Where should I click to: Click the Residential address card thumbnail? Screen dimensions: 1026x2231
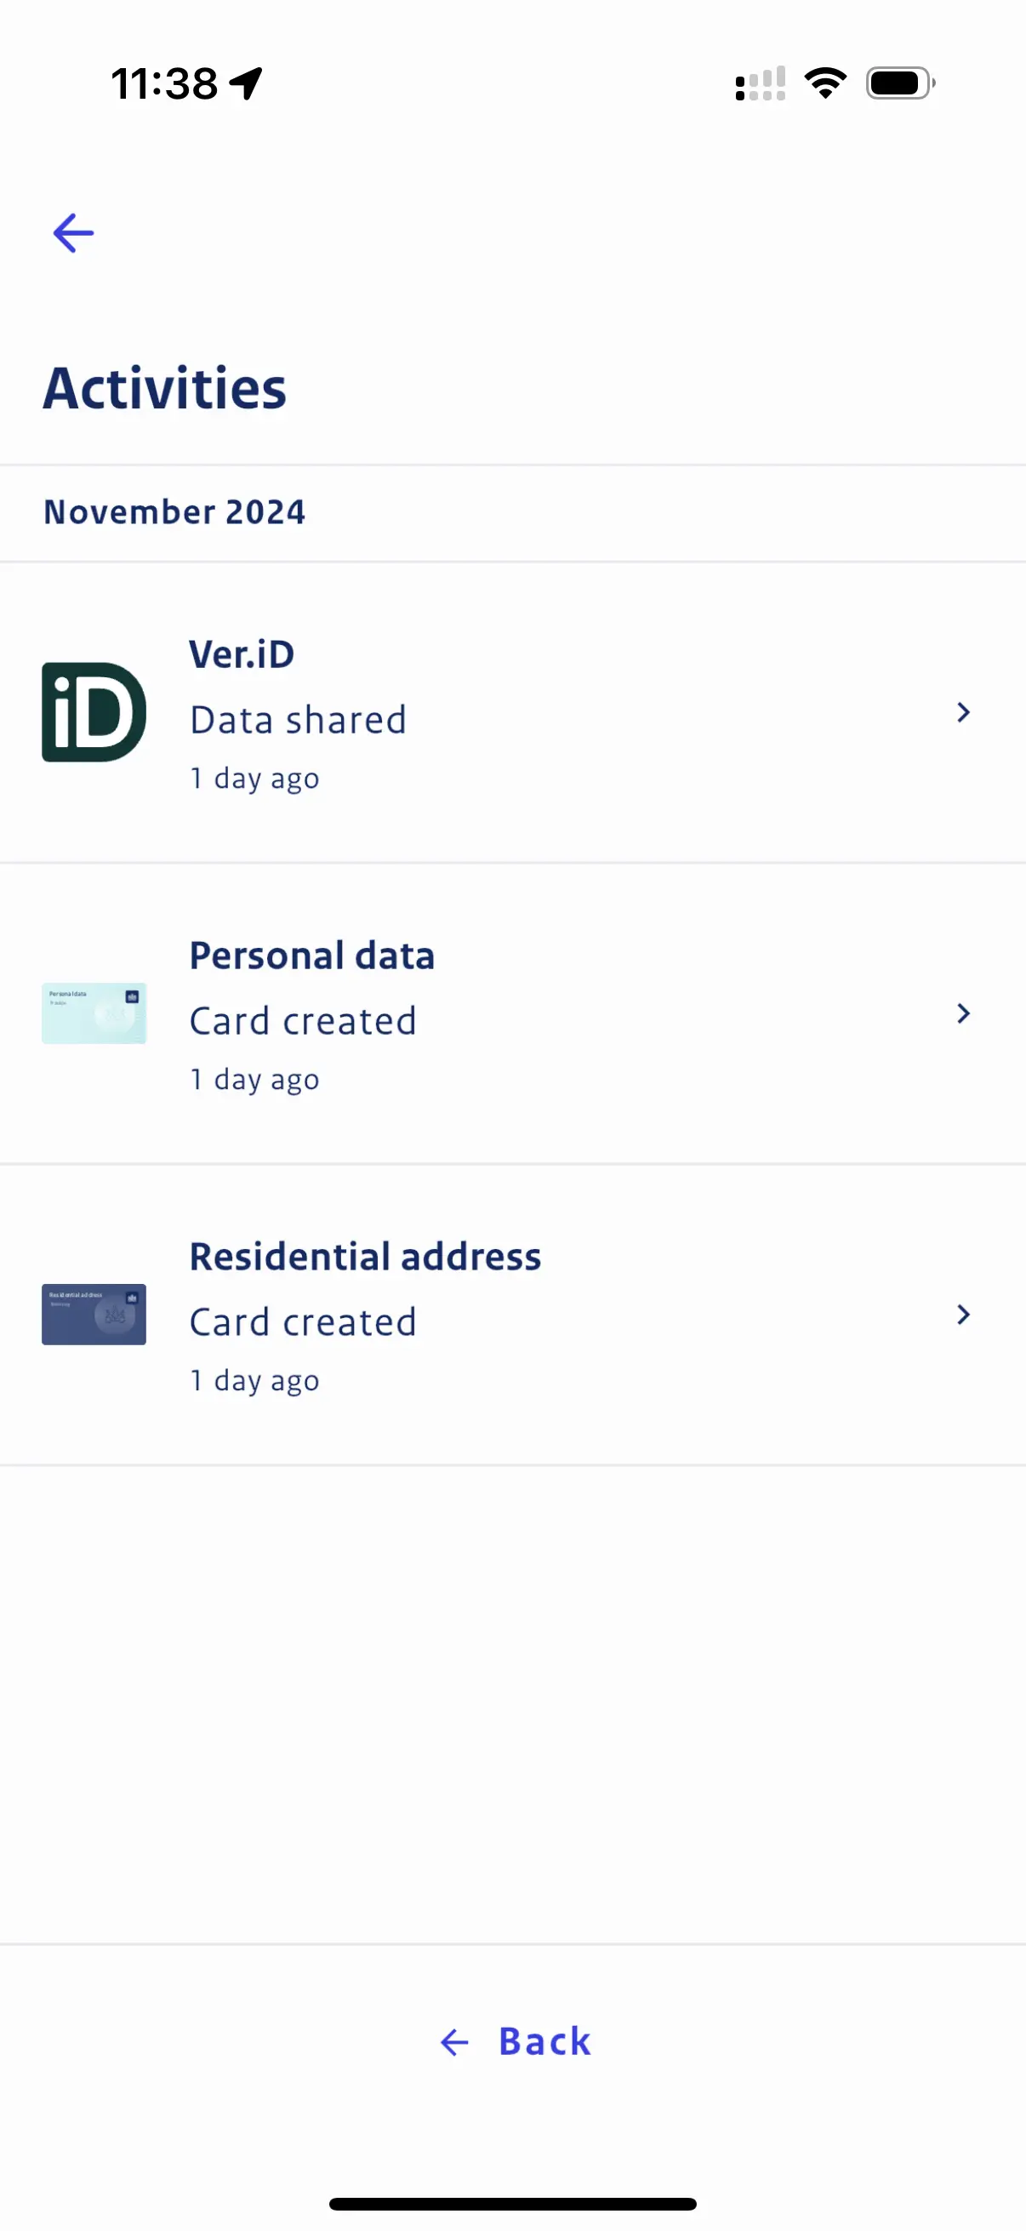(x=94, y=1314)
